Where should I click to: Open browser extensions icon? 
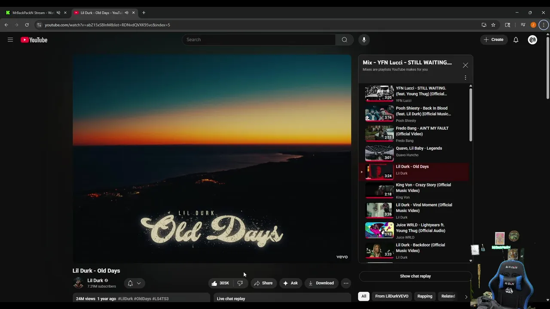[x=507, y=25]
